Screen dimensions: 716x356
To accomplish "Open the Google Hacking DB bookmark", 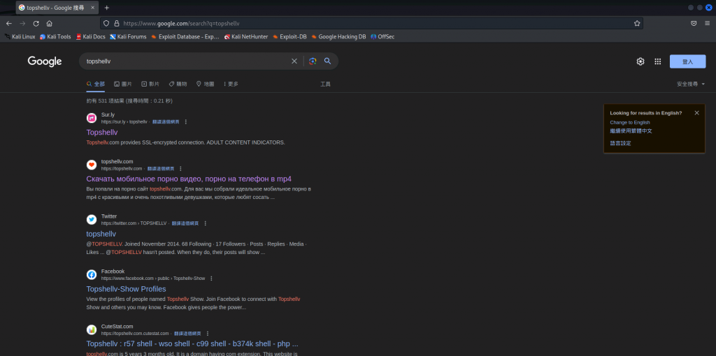I will (338, 36).
